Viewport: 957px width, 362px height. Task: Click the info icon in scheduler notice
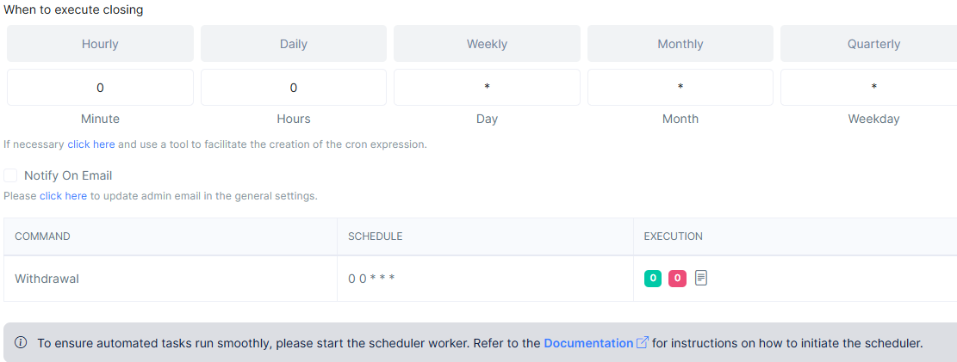pos(22,343)
